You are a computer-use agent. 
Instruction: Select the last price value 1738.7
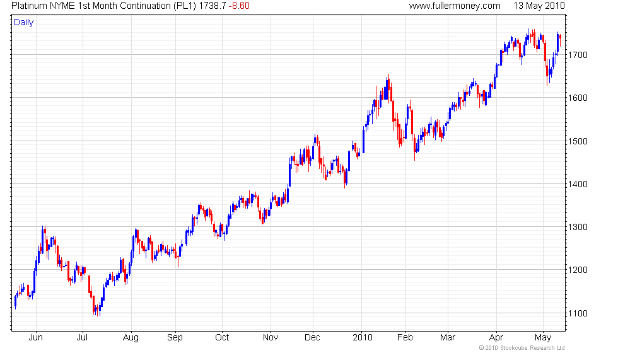[x=213, y=6]
